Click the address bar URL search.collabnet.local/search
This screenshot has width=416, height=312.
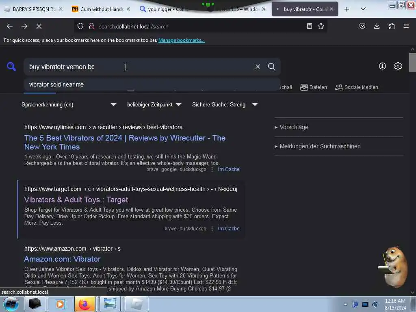(x=134, y=26)
